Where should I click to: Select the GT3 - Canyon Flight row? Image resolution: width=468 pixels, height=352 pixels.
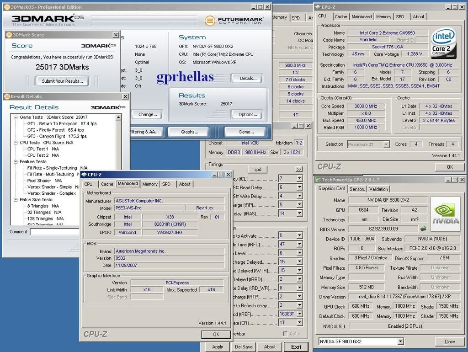coord(57,136)
